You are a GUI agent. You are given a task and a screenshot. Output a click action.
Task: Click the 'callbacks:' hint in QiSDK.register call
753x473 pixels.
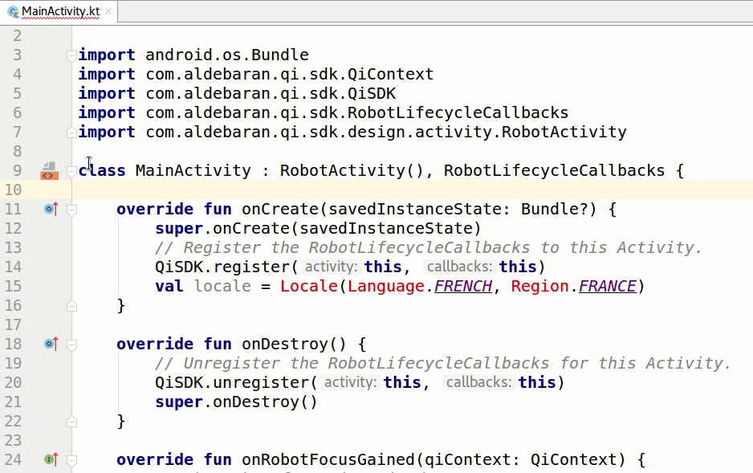[459, 267]
